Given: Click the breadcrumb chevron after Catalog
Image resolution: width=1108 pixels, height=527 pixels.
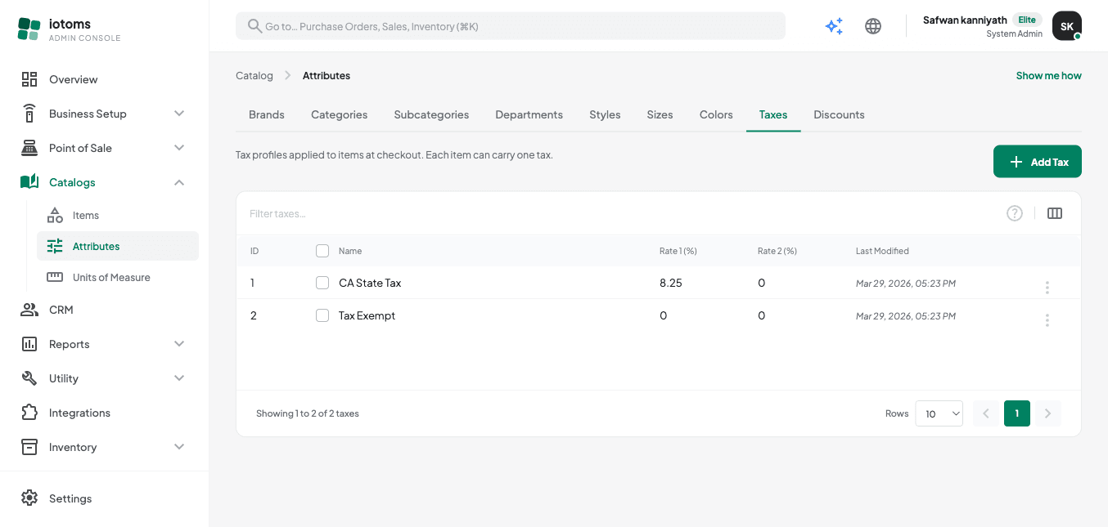Looking at the screenshot, I should 288,75.
